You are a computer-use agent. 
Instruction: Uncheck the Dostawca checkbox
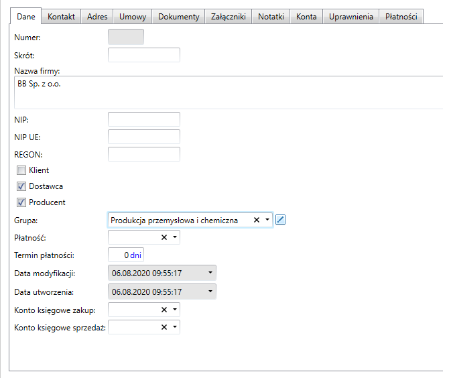click(21, 186)
